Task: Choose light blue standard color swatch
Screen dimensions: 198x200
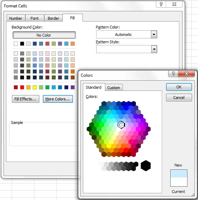Action: point(54,87)
